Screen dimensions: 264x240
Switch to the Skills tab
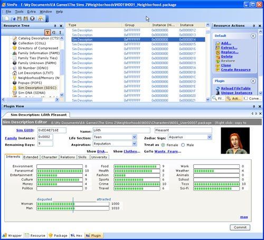[x=82, y=157]
